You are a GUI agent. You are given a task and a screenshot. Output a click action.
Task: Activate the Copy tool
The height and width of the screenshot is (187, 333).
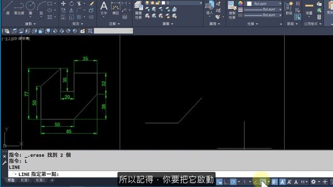[x=63, y=10]
